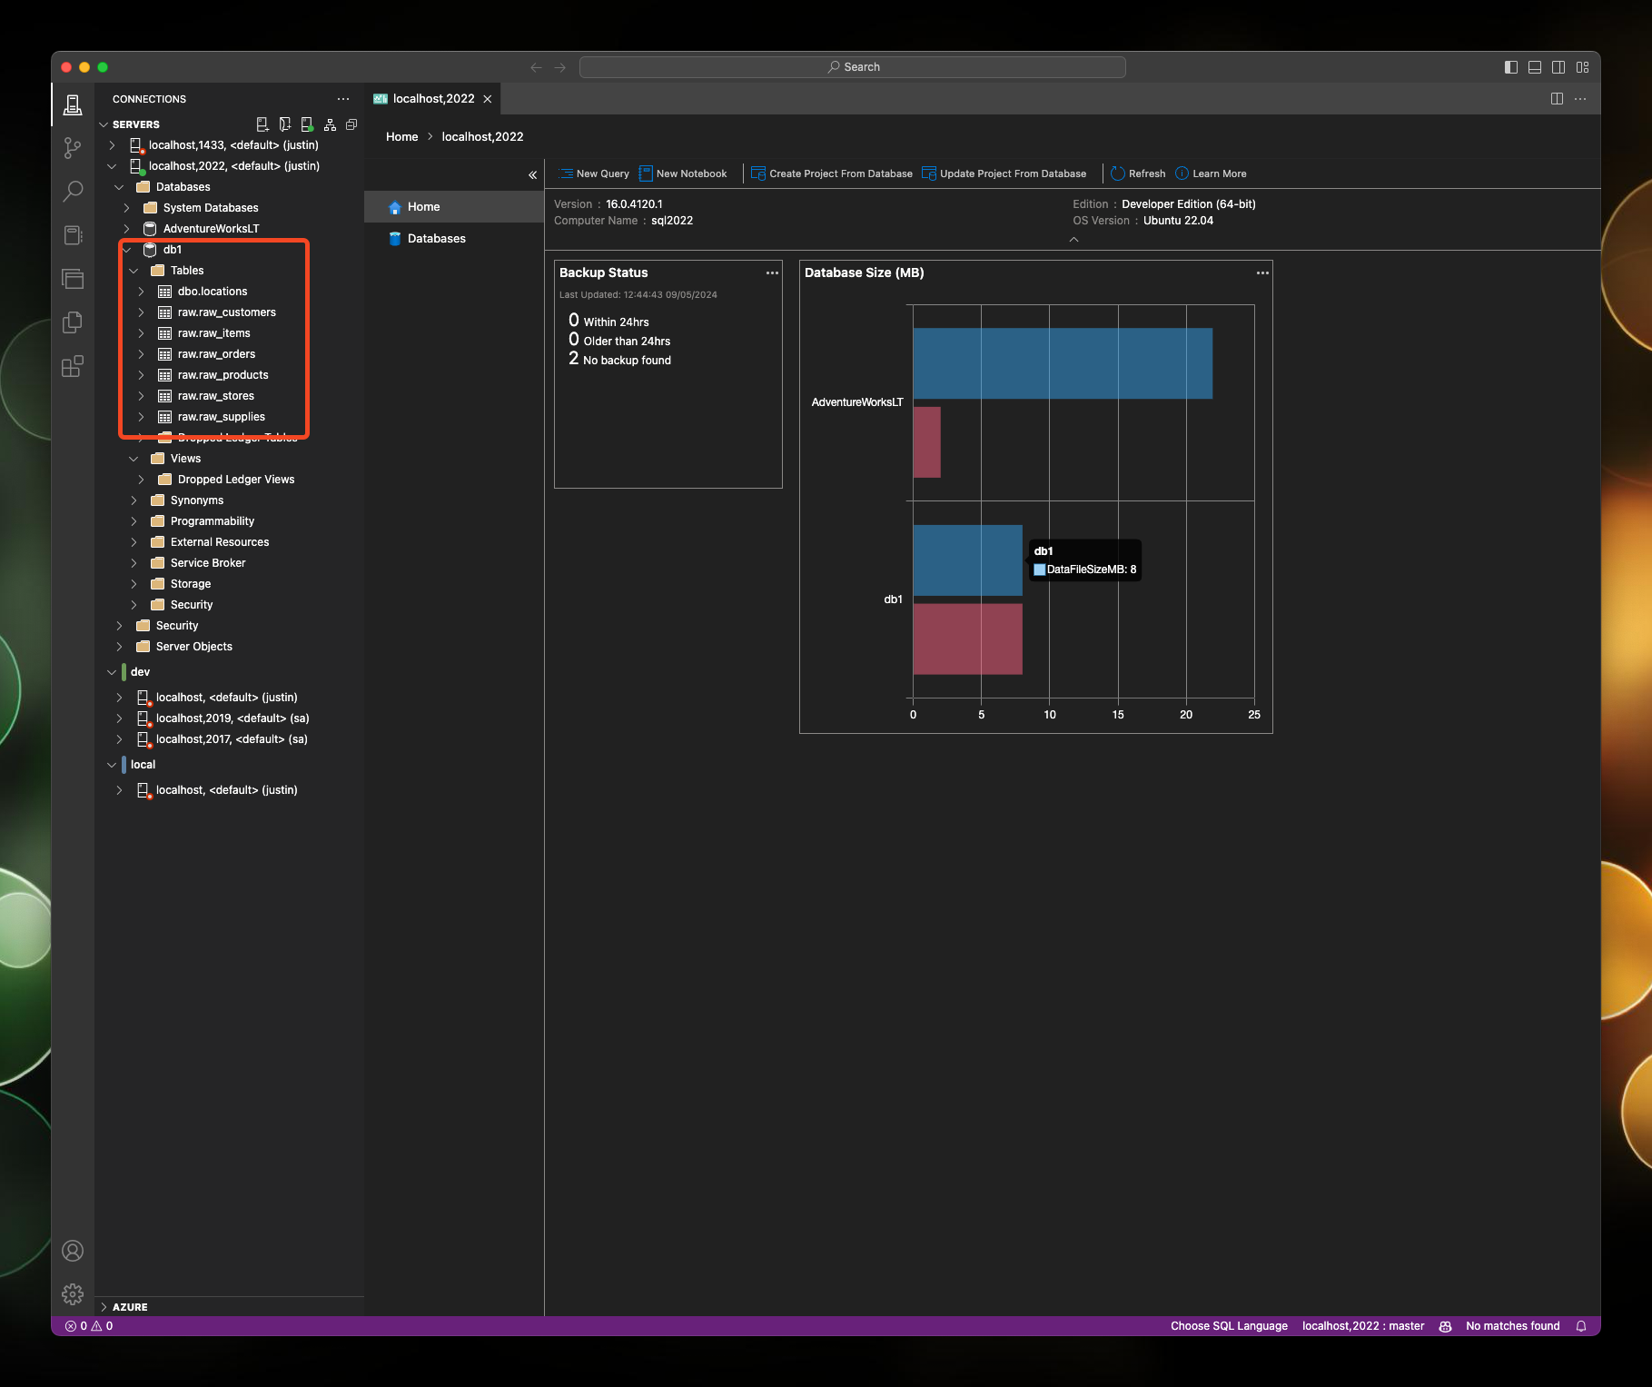
Task: Open the Manage settings gear
Action: [x=73, y=1293]
